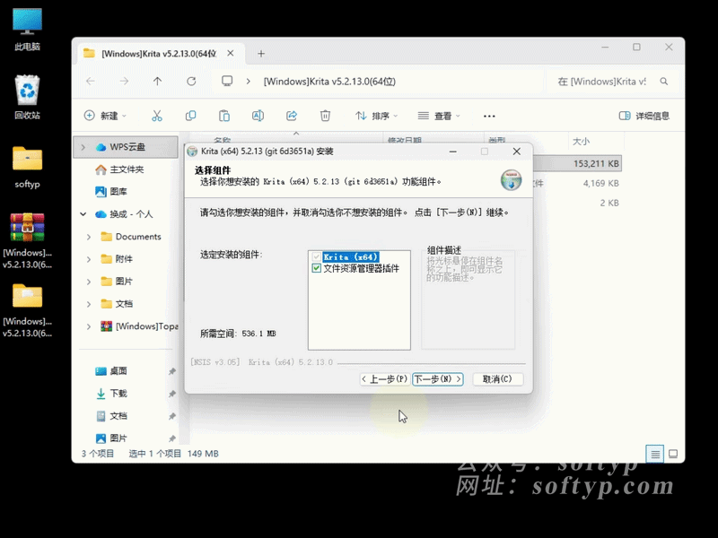Click the pin icon beside 桌面
Screen dimensions: 718x538
tap(172, 371)
